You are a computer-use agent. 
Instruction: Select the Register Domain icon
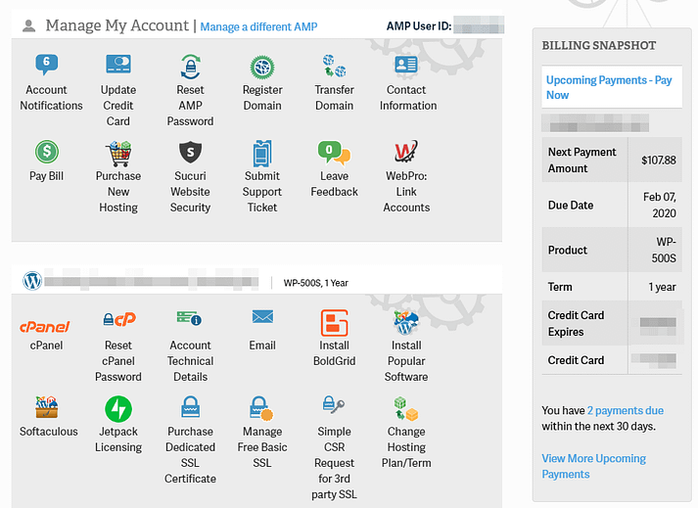click(x=262, y=68)
